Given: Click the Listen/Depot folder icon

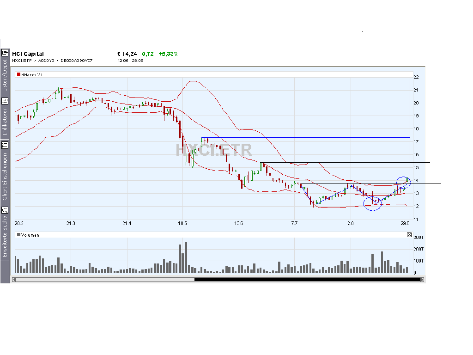Looking at the screenshot, I should [5, 53].
